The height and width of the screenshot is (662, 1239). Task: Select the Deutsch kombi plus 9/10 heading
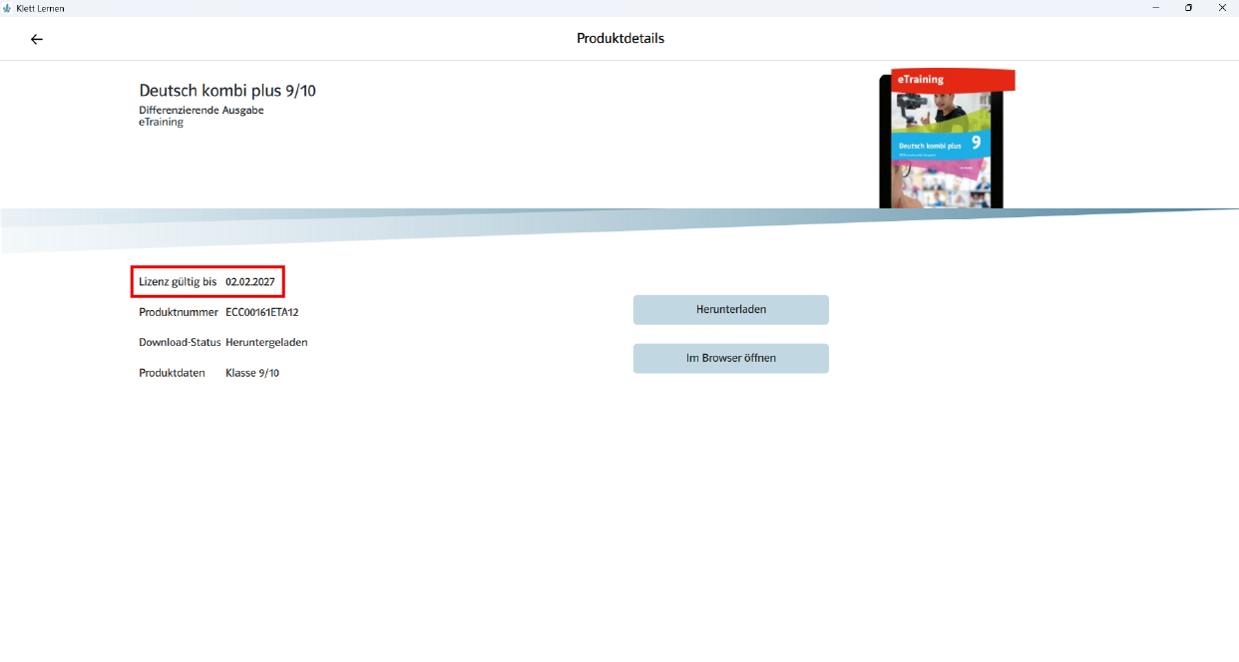click(227, 91)
